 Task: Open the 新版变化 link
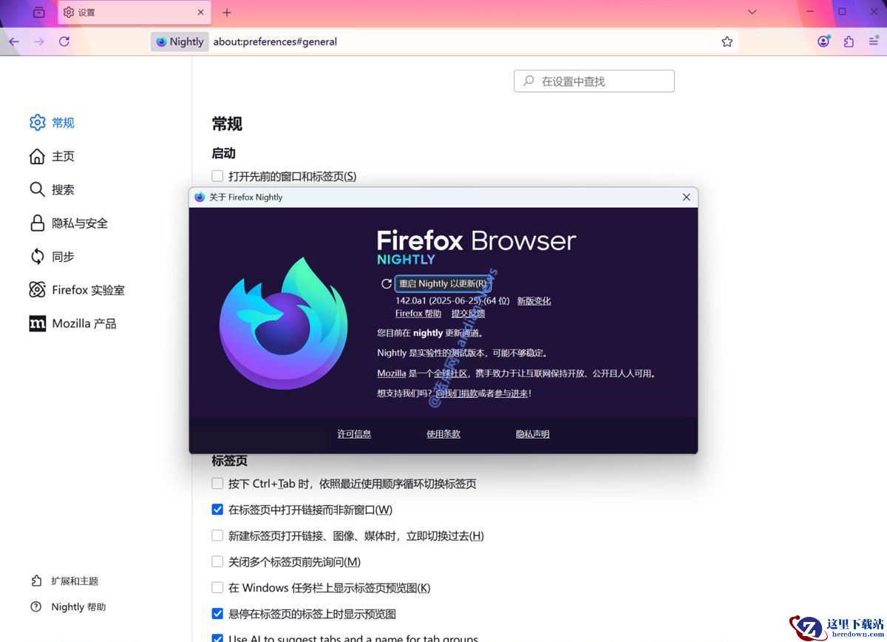534,301
